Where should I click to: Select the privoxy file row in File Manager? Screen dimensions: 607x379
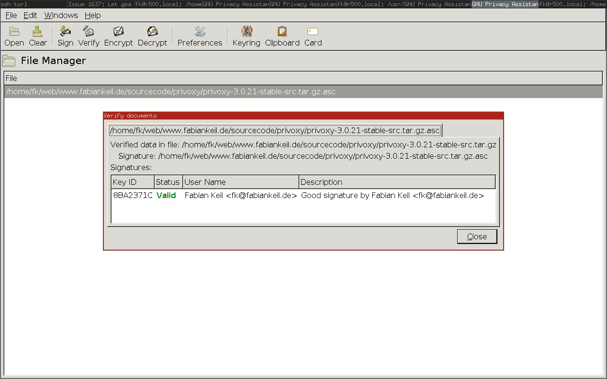click(171, 91)
